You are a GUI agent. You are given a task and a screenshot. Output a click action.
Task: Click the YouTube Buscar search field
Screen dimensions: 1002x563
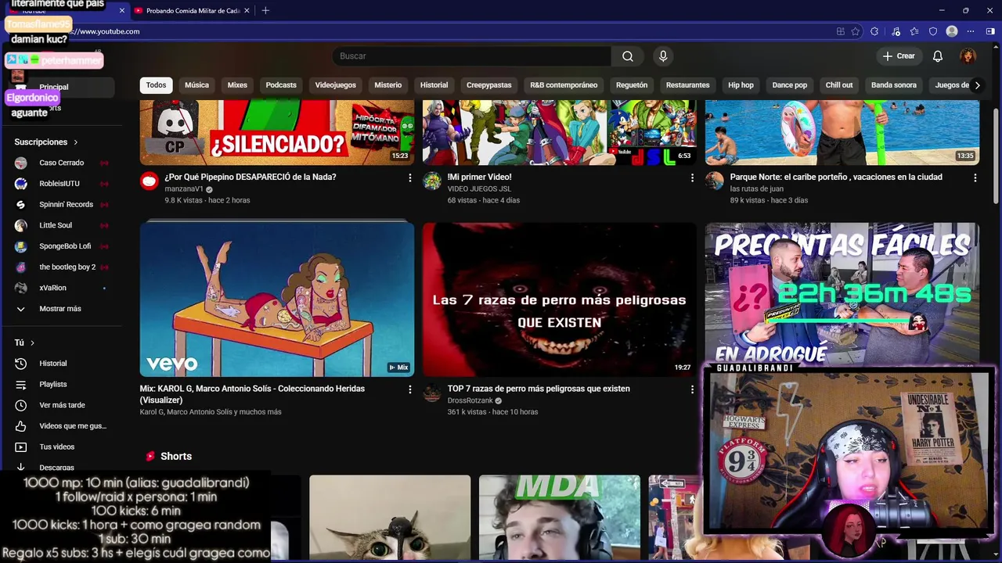(472, 56)
